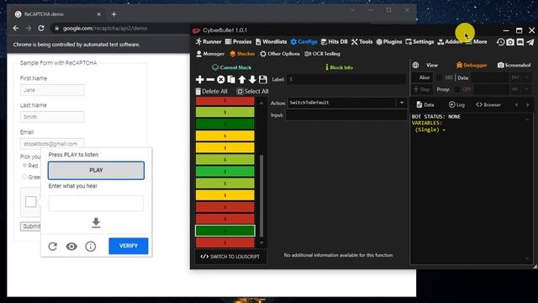
Task: Open reCAPTCHA help with the info icon
Action: click(91, 247)
